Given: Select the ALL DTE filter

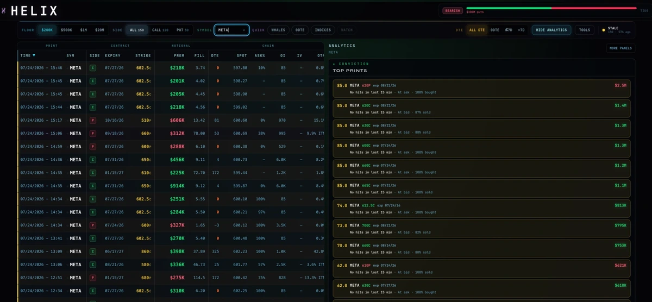Looking at the screenshot, I should click(x=477, y=30).
